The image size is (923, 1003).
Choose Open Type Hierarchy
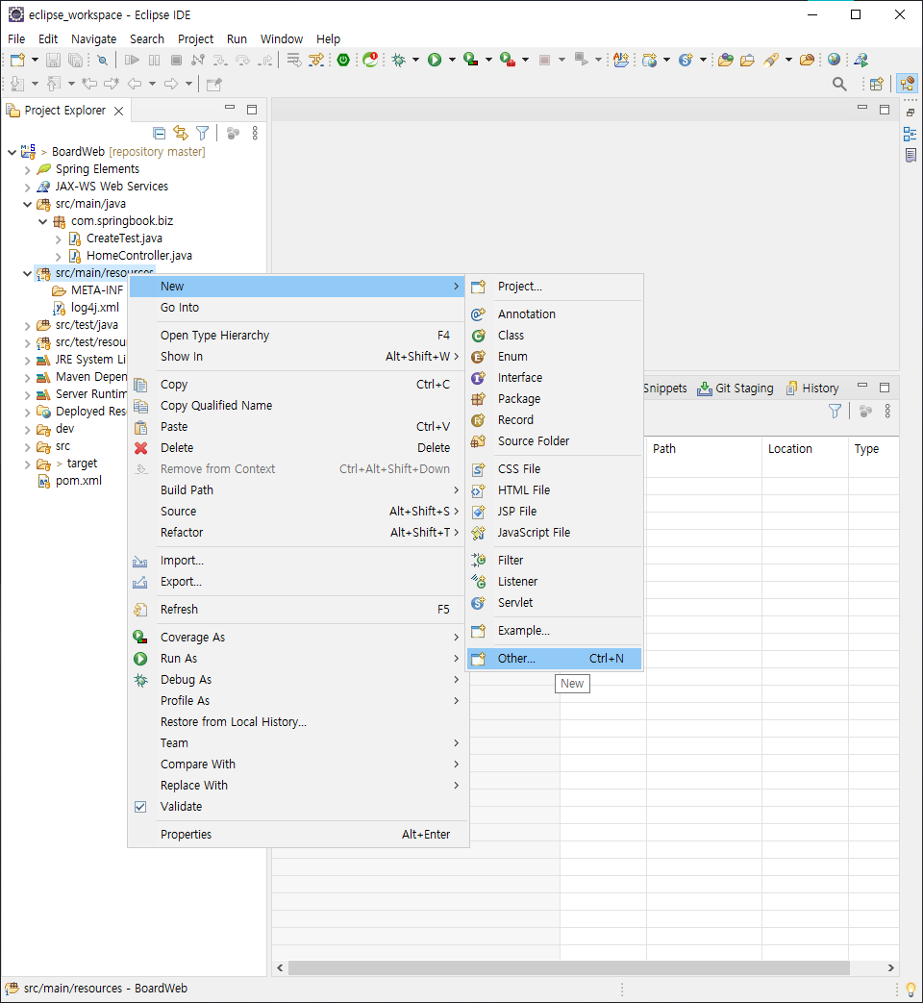[x=298, y=336]
